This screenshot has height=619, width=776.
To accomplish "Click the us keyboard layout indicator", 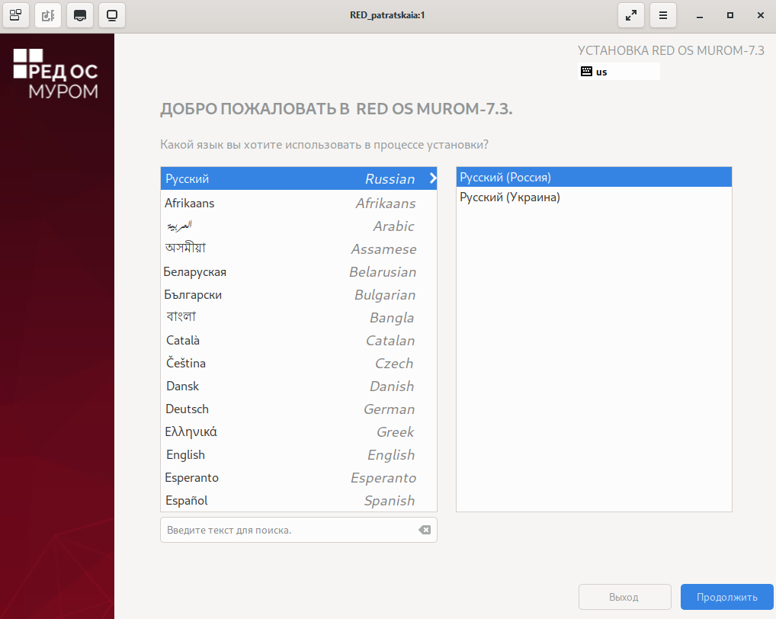I will (619, 71).
